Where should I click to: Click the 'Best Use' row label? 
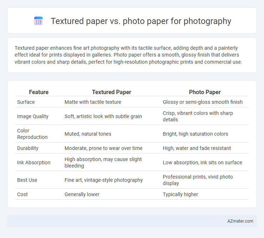[x=27, y=180]
